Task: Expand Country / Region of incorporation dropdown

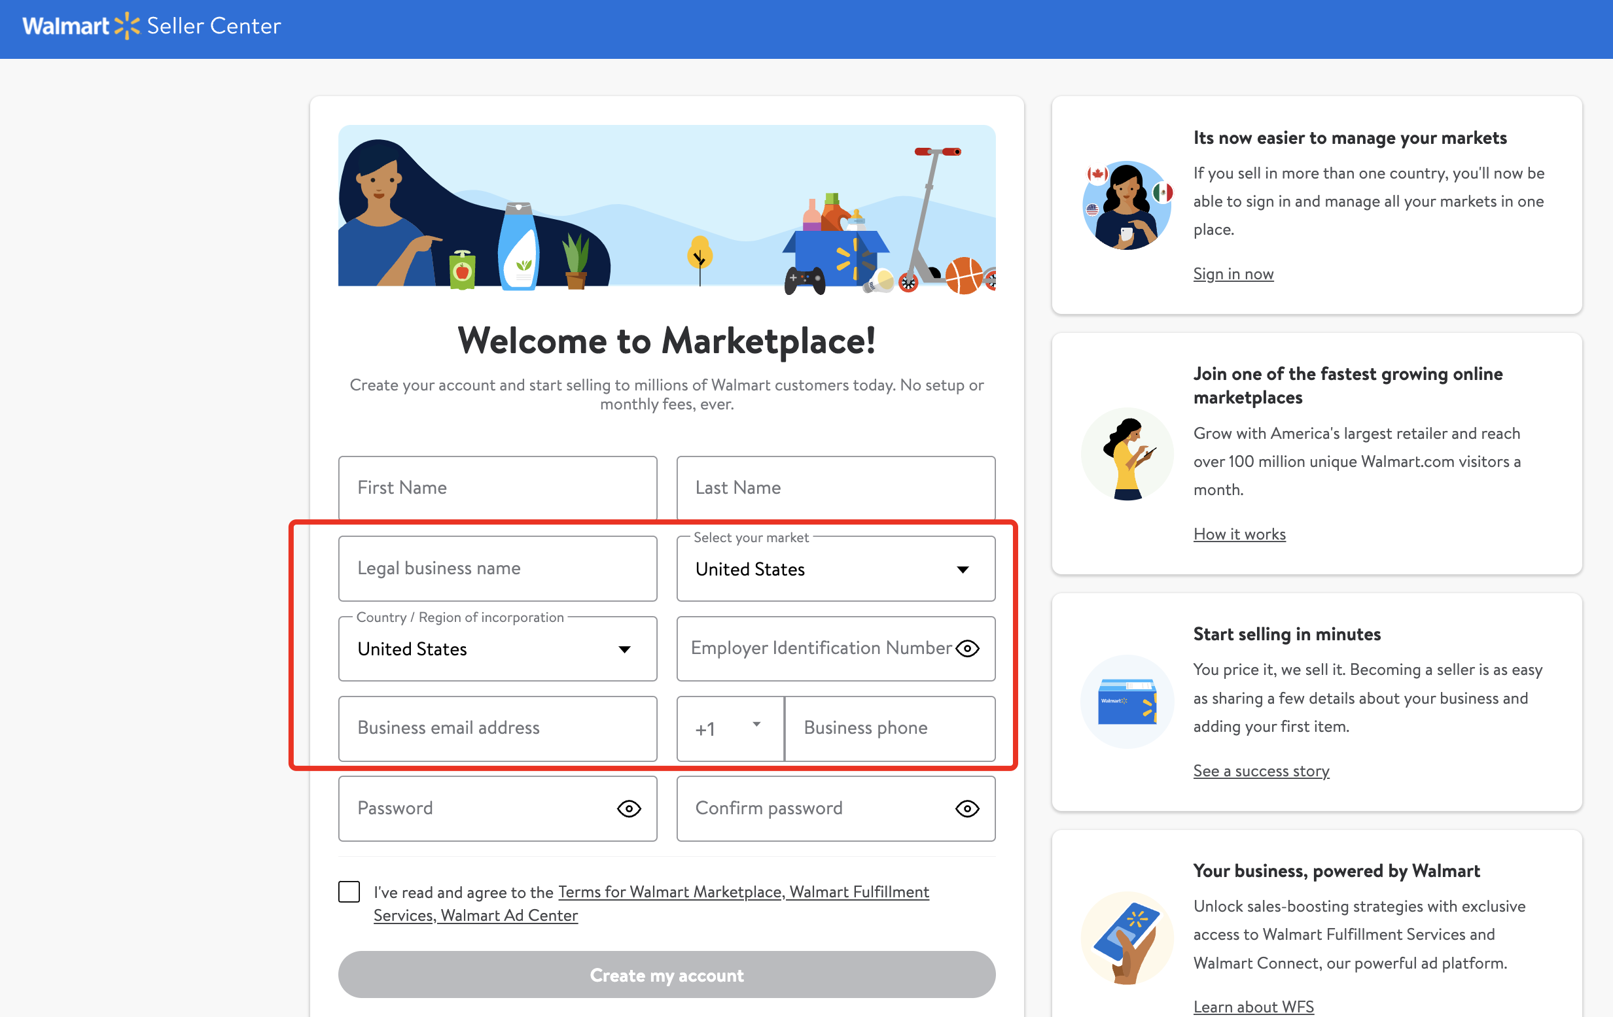Action: point(498,649)
